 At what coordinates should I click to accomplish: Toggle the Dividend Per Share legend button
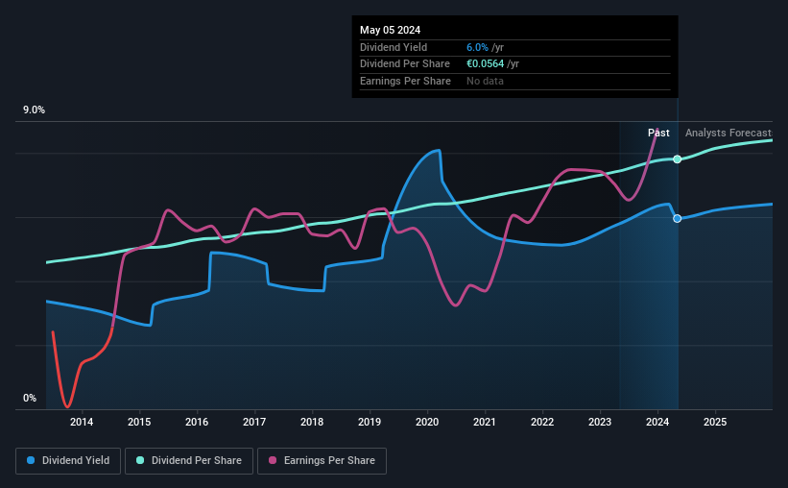click(x=189, y=461)
